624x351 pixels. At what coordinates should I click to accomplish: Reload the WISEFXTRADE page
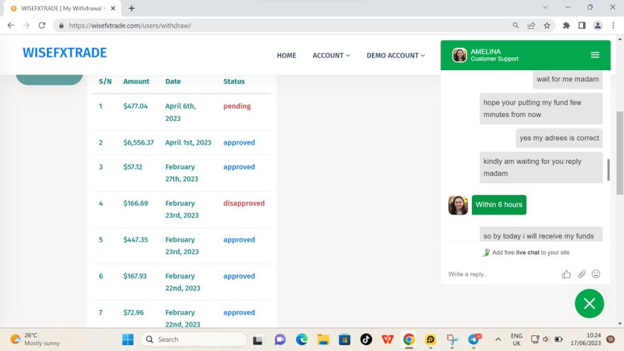click(42, 26)
